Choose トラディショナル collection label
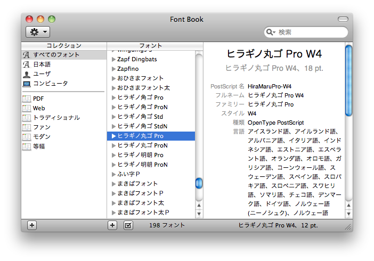 pyautogui.click(x=56, y=118)
